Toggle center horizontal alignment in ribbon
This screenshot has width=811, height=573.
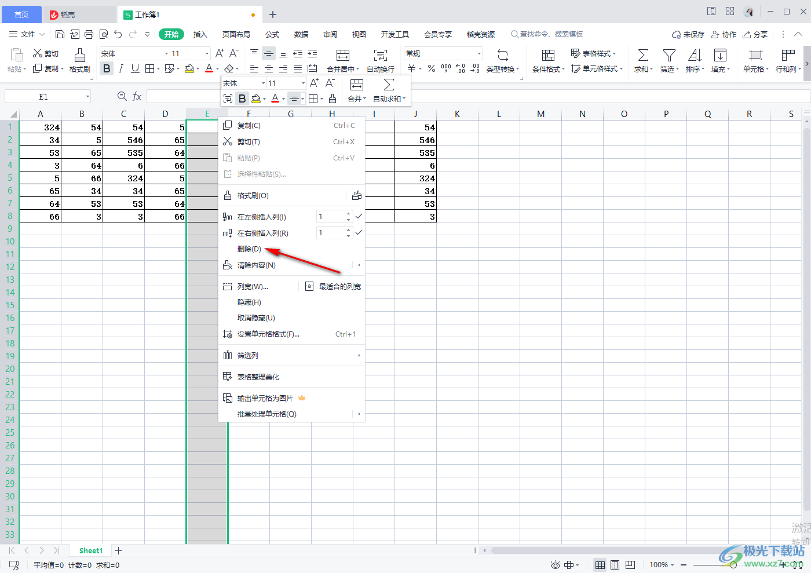[x=269, y=69]
